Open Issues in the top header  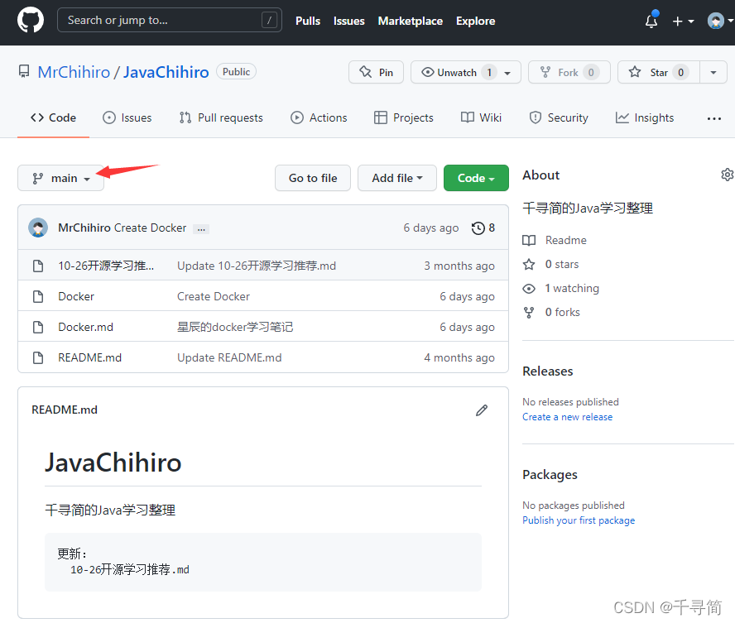[348, 21]
